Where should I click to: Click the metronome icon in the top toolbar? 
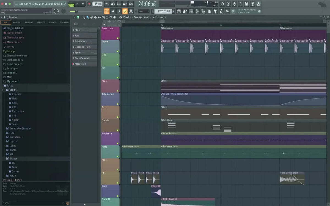107,4
